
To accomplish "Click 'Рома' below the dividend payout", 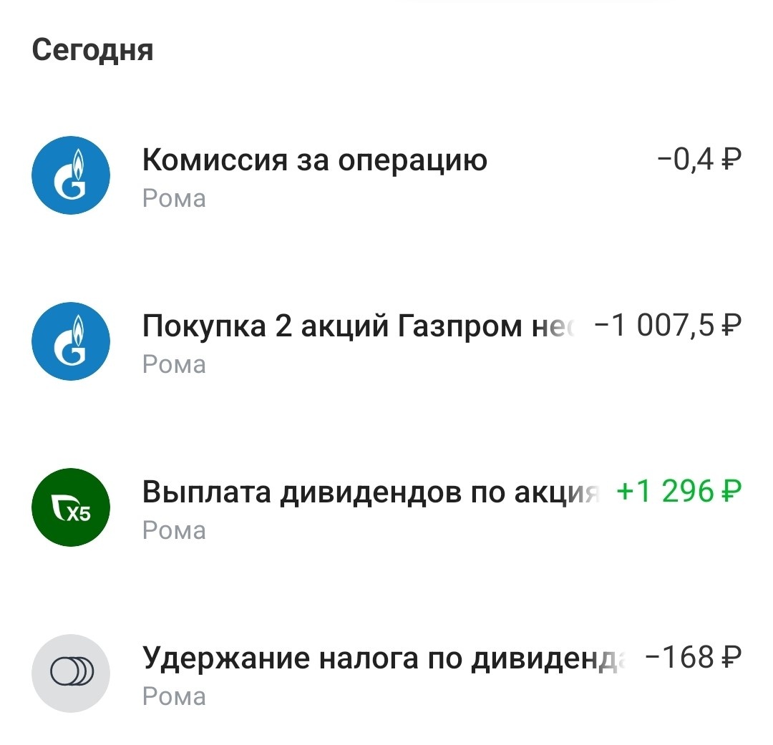I will click(x=175, y=530).
